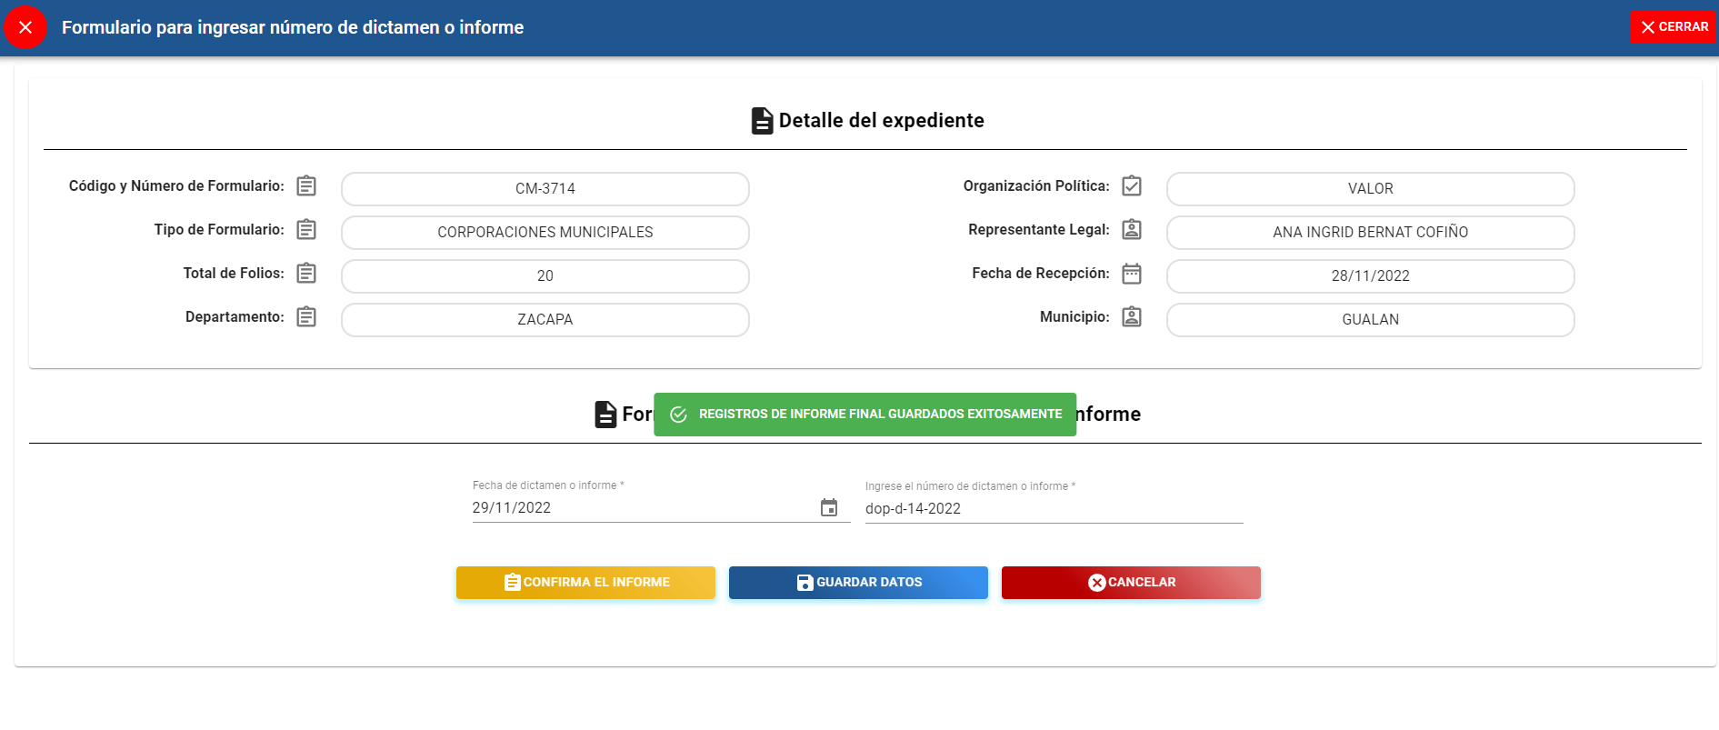Viewport: 1719px width, 730px height.
Task: Click calendar icon next to Fecha de Recepción
Action: [x=1132, y=274]
